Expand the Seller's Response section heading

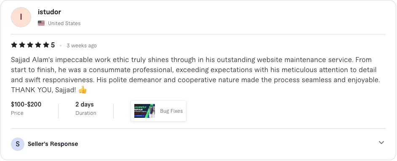(53, 144)
